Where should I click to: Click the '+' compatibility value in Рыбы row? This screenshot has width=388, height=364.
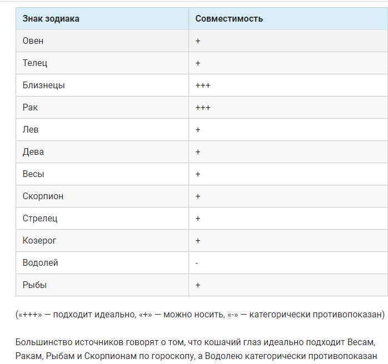[198, 285]
